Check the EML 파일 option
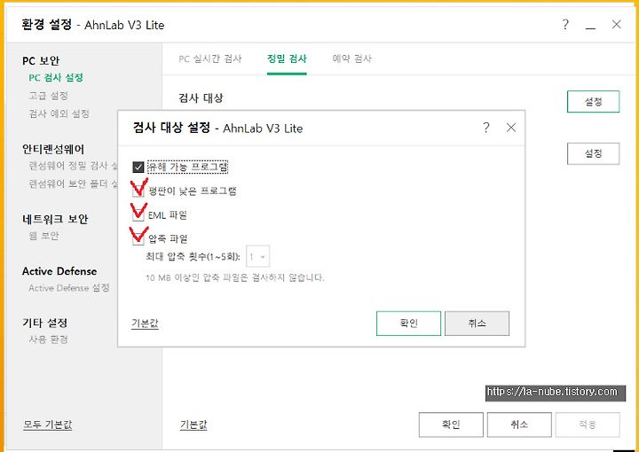The width and height of the screenshot is (639, 452). (x=138, y=214)
